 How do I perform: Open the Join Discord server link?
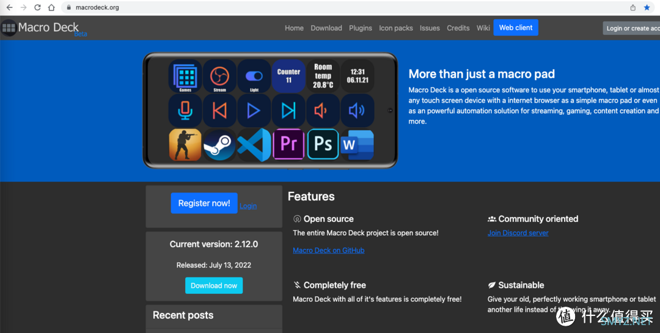click(x=518, y=233)
